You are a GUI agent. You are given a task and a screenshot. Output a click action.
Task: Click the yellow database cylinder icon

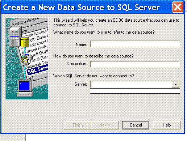click(x=25, y=42)
